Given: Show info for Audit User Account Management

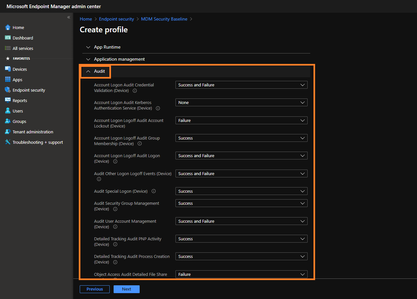Looking at the screenshot, I should click(115, 227).
